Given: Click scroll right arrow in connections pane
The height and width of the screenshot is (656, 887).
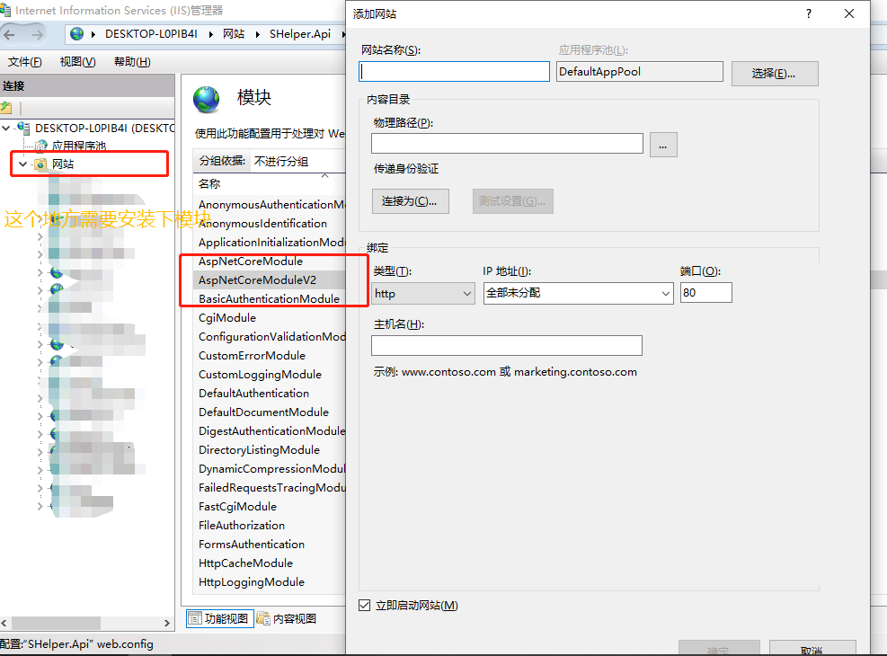Looking at the screenshot, I should coord(167,623).
